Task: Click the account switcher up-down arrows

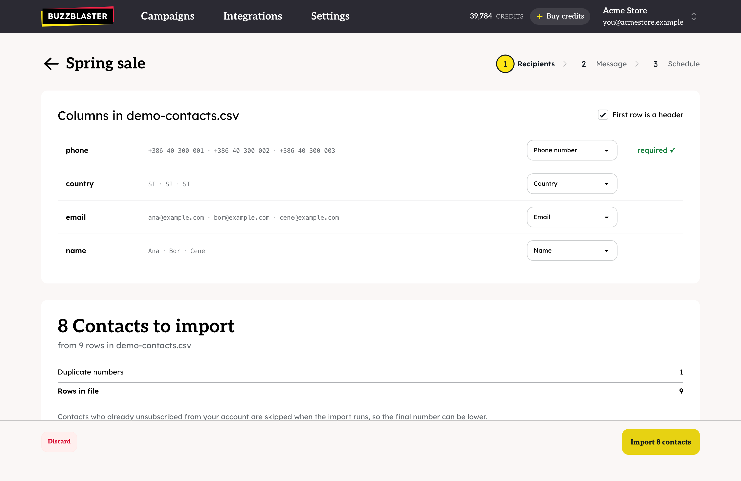Action: pos(693,16)
